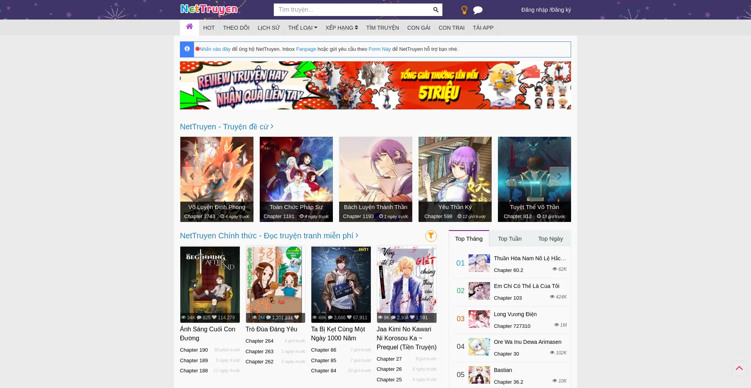The height and width of the screenshot is (388, 751).
Task: Switch to the Top Tuần tab
Action: [510, 239]
